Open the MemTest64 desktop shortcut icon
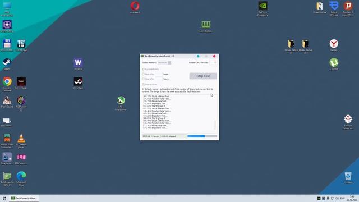 (206, 26)
